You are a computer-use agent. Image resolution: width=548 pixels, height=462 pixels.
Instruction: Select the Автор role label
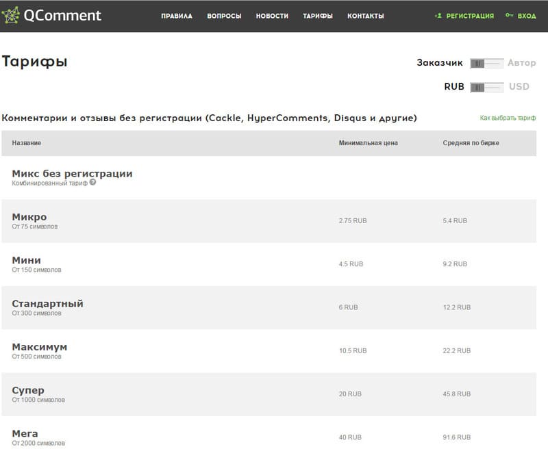521,63
